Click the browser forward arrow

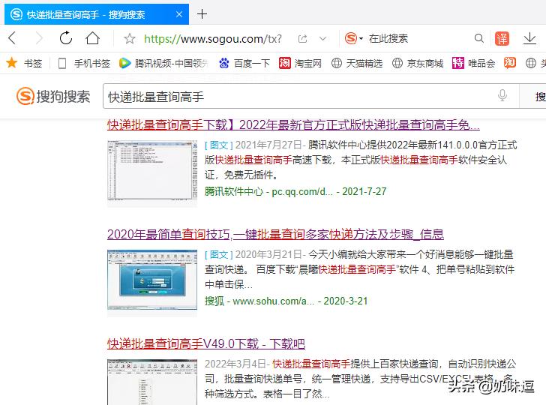click(39, 38)
